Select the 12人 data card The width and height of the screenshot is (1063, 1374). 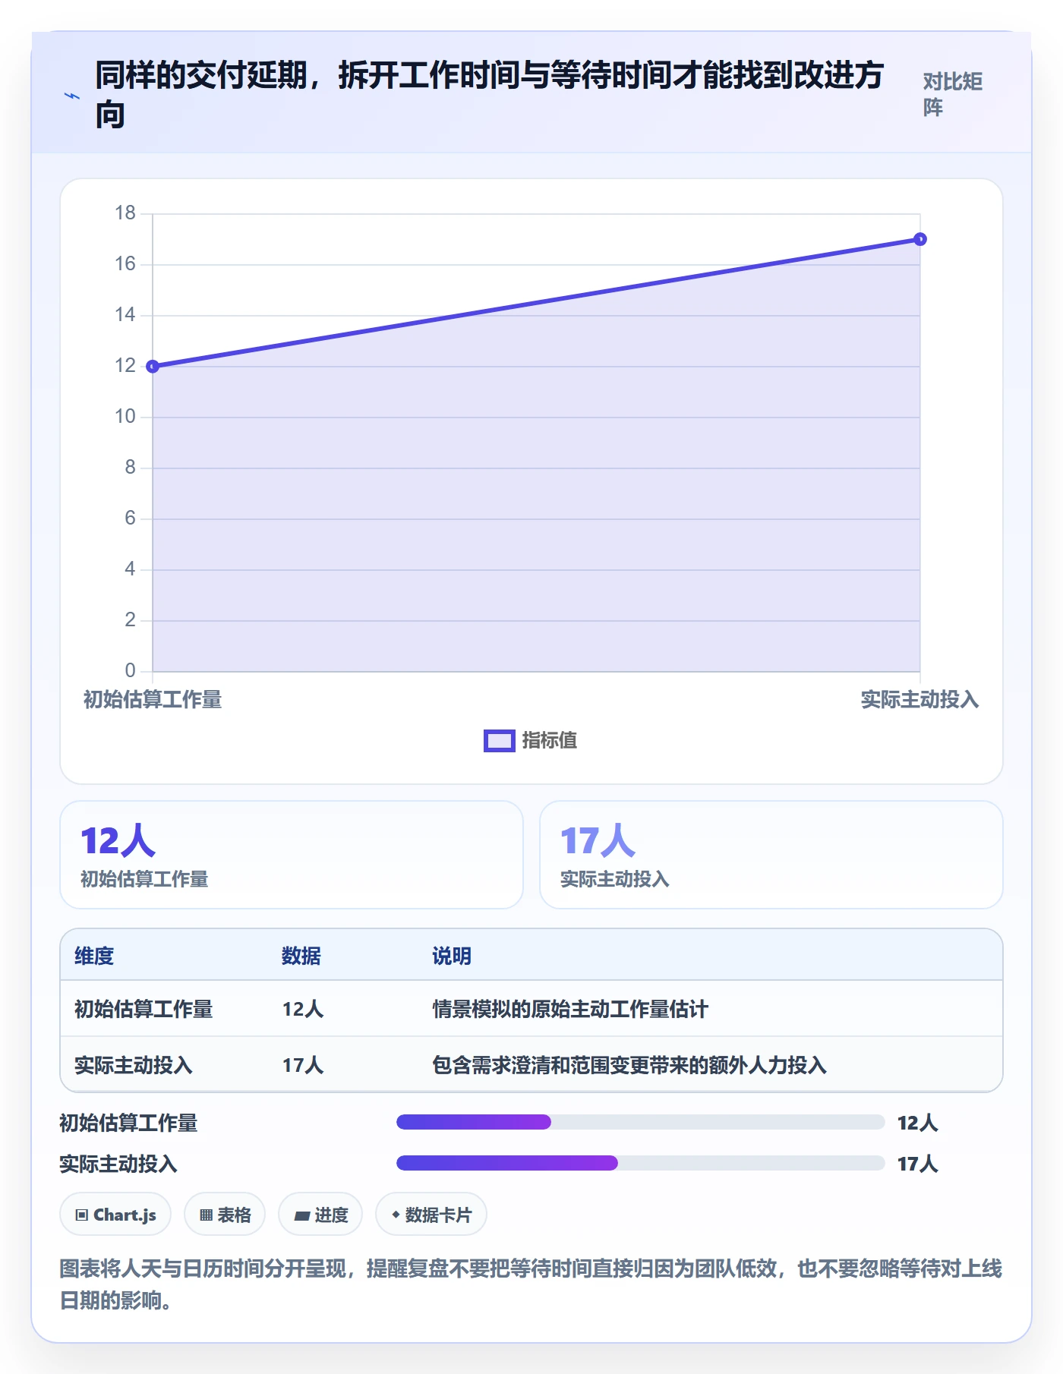pos(292,855)
